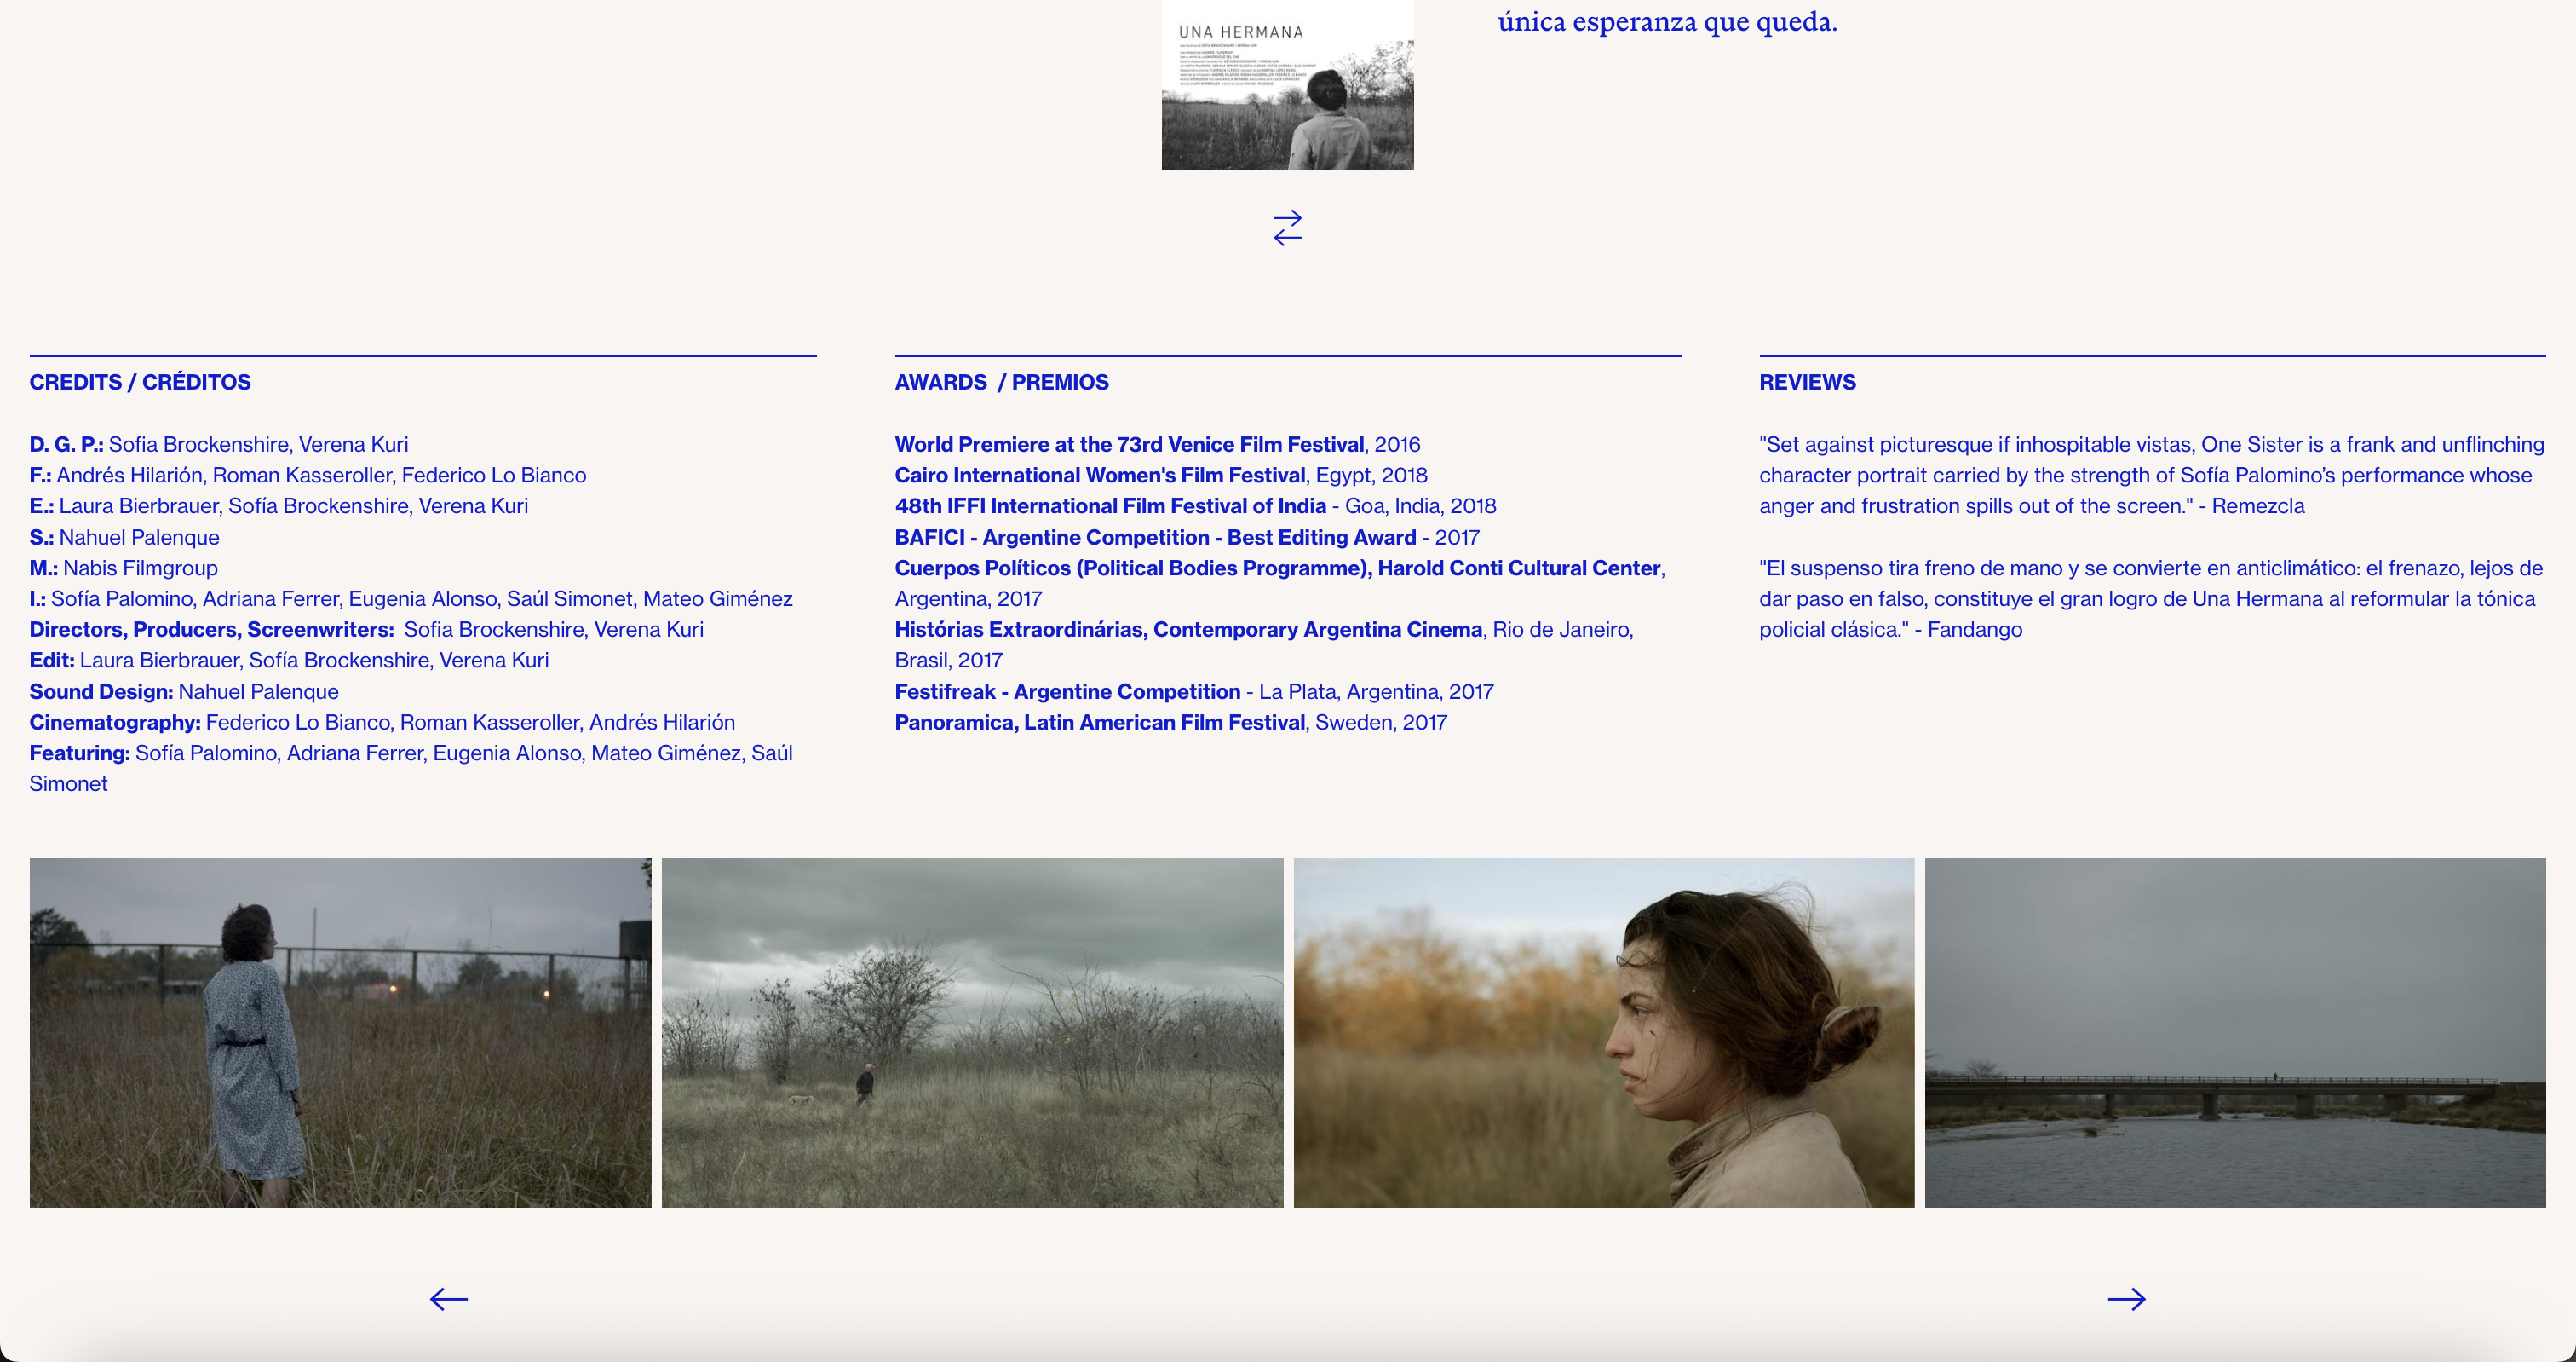Click the REVIEWS section heading
Viewport: 2576px width, 1362px height.
pos(1807,383)
